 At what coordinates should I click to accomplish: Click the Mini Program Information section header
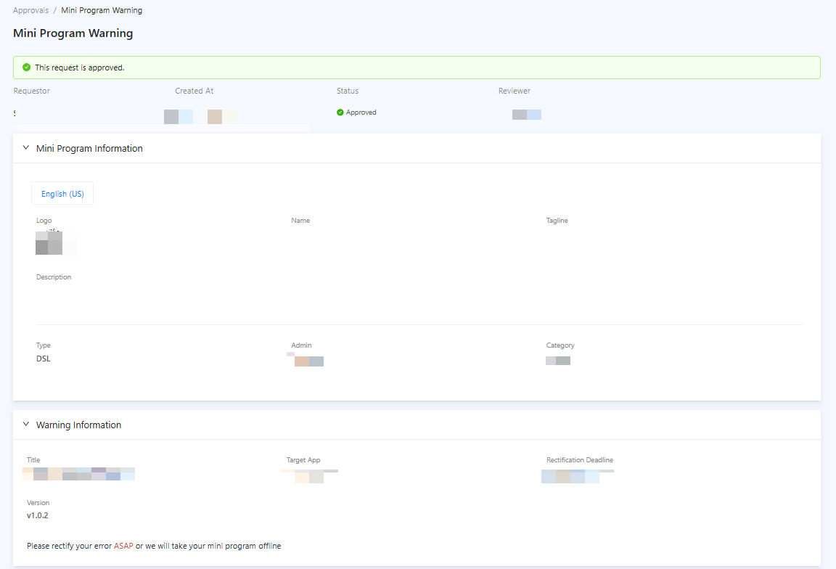click(89, 148)
